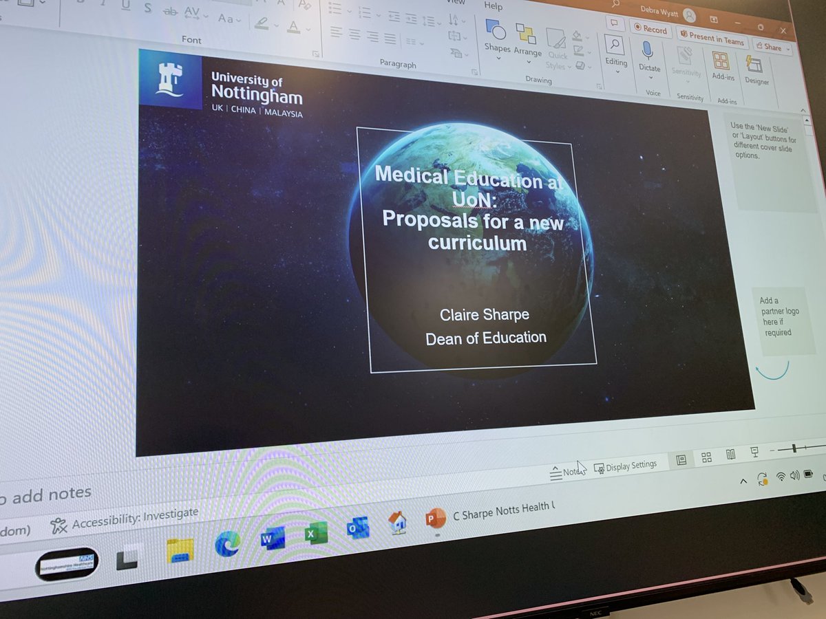Open Shape Effects options

pos(583,66)
